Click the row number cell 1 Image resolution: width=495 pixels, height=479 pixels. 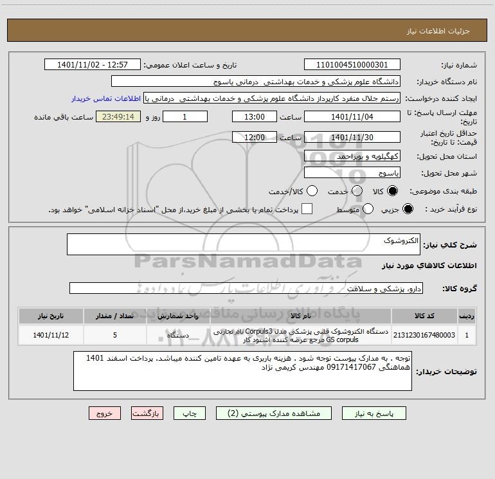pos(467,335)
